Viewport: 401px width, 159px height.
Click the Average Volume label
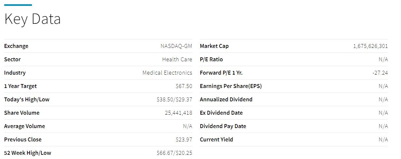25,126
